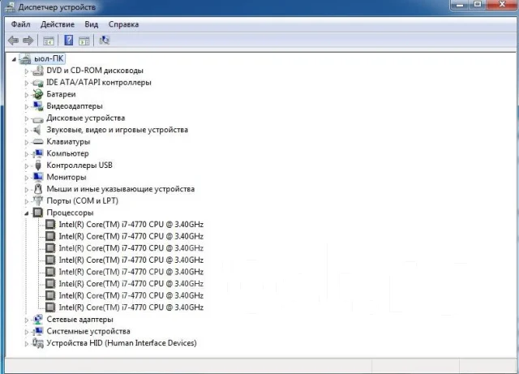Click the Процессоры chip icon
Image resolution: width=519 pixels, height=374 pixels.
coord(38,213)
